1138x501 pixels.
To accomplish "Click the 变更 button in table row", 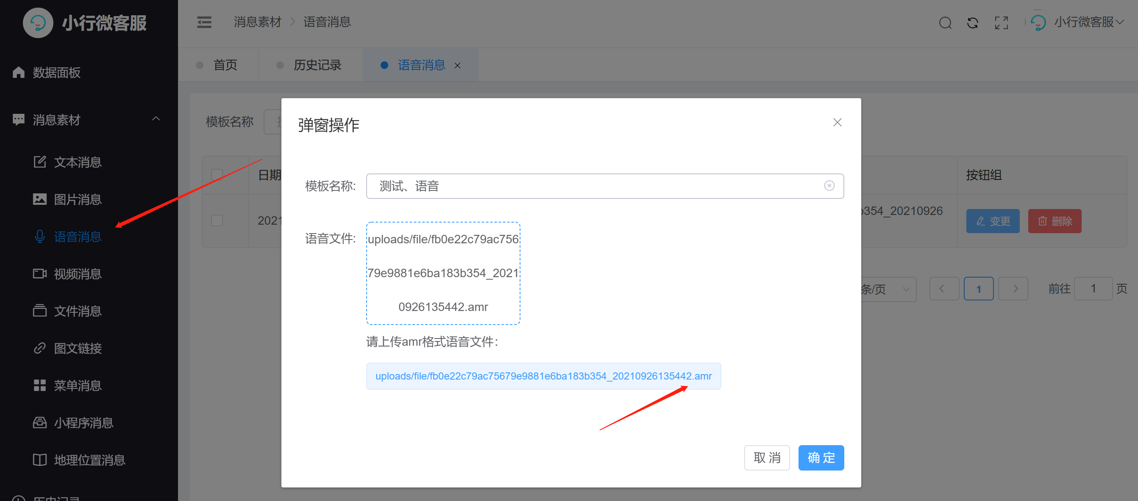I will [x=992, y=221].
